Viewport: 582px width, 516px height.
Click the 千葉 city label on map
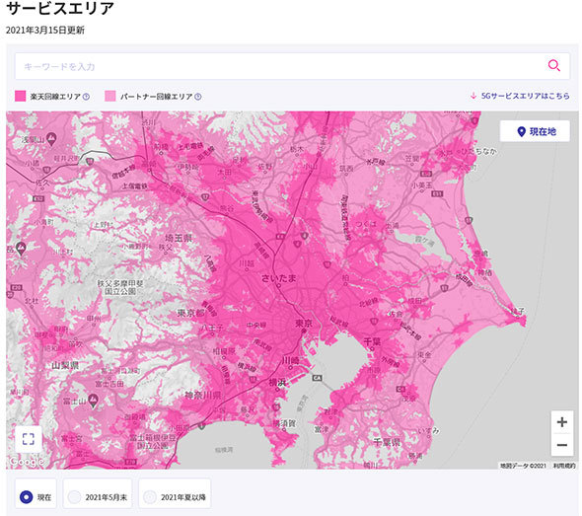point(372,341)
